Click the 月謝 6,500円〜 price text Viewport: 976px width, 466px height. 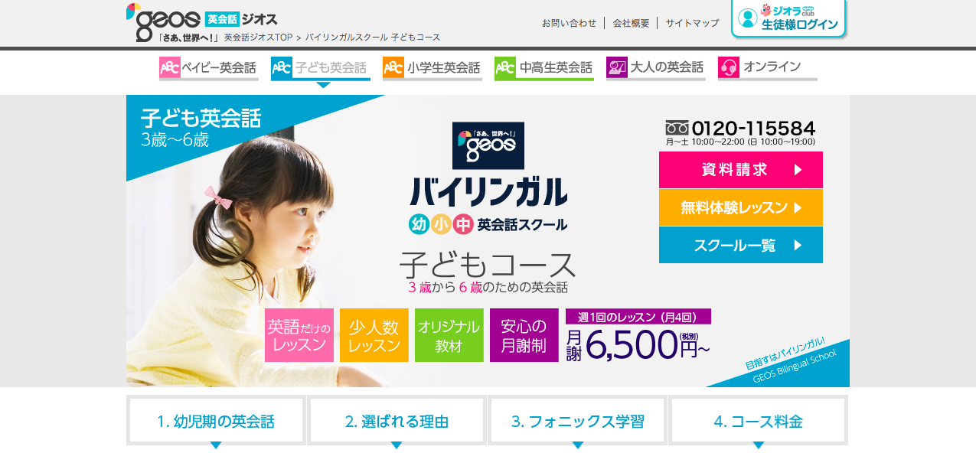638,344
